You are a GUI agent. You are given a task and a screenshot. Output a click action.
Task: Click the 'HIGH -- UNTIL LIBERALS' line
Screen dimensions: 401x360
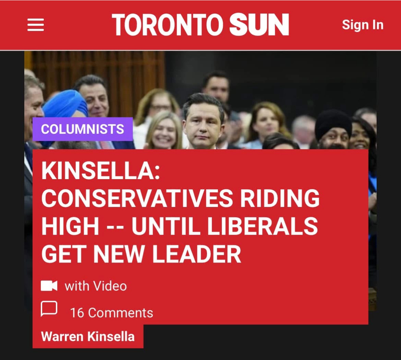180,226
